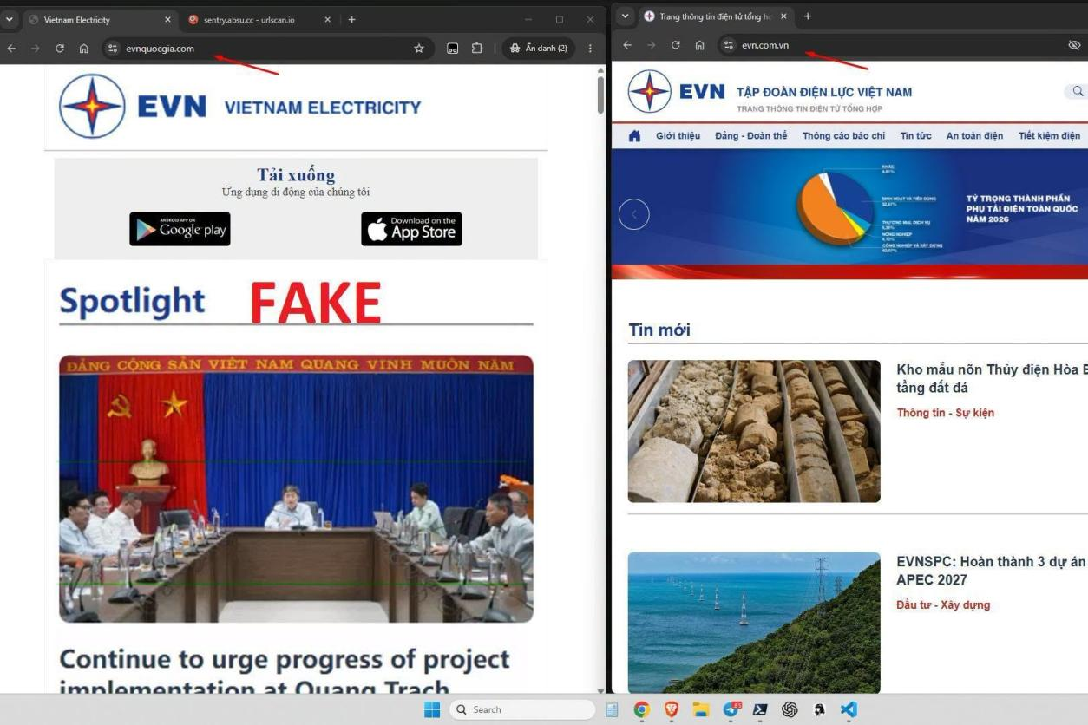The height and width of the screenshot is (725, 1088).
Task: Open tab search dropdown in left browser
Action: (10, 19)
